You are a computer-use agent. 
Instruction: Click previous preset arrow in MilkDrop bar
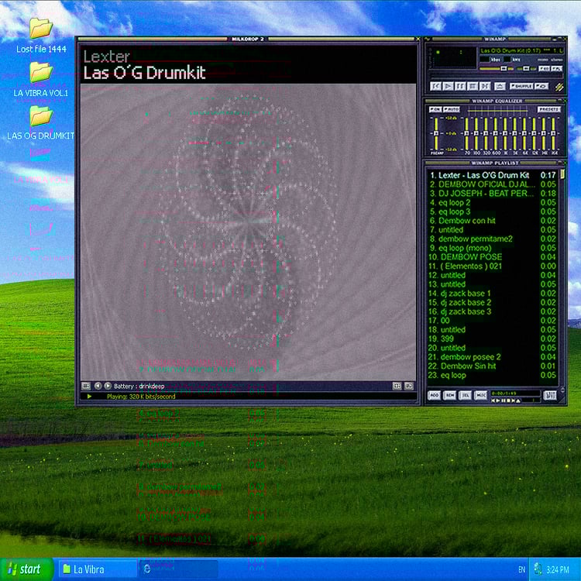pos(98,386)
